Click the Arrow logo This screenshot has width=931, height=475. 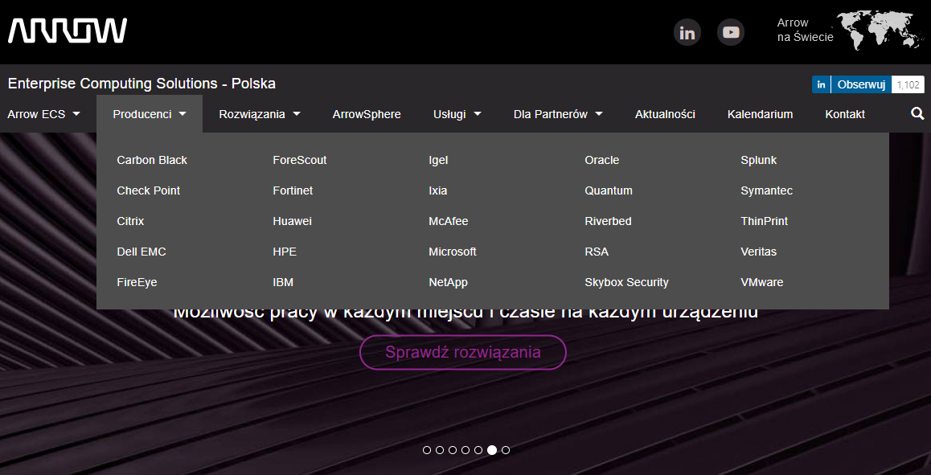[x=67, y=31]
